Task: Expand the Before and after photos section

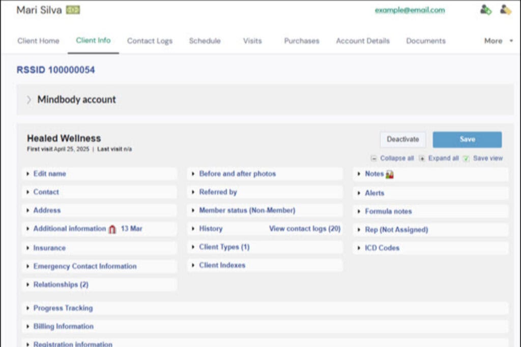Action: 237,174
